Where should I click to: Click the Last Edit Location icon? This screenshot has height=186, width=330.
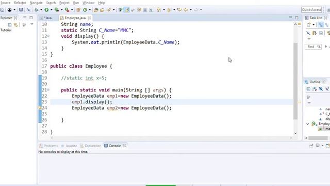(x=179, y=10)
